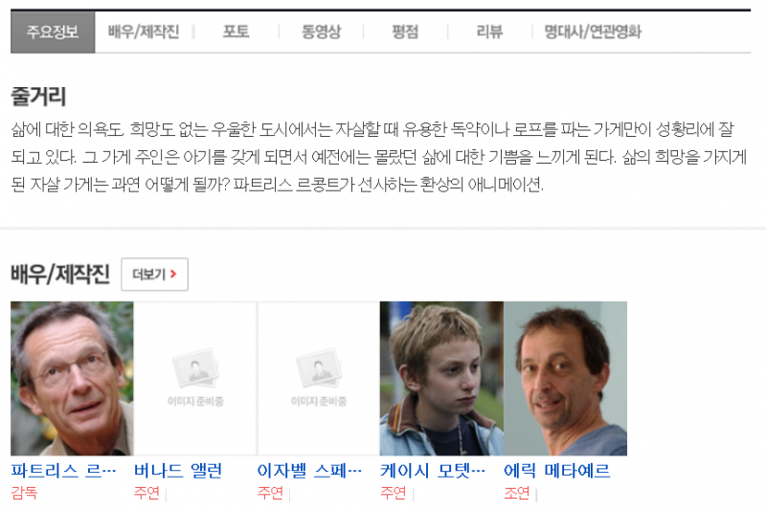Open the 버나드 앨런 name link
Image resolution: width=766 pixels, height=511 pixels.
pyautogui.click(x=178, y=471)
